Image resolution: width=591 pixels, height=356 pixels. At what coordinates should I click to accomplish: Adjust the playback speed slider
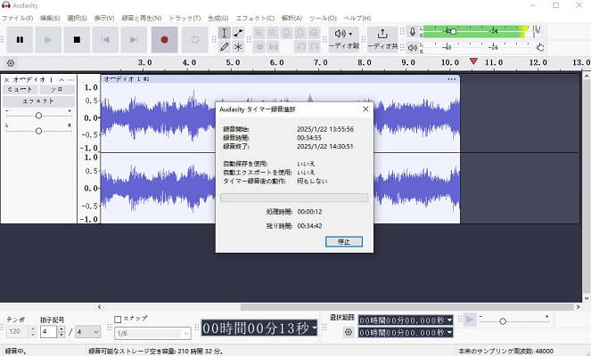pos(503,321)
